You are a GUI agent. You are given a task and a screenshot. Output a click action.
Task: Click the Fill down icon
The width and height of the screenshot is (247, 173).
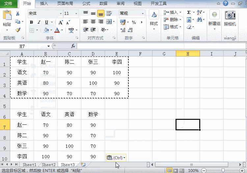click(x=189, y=20)
